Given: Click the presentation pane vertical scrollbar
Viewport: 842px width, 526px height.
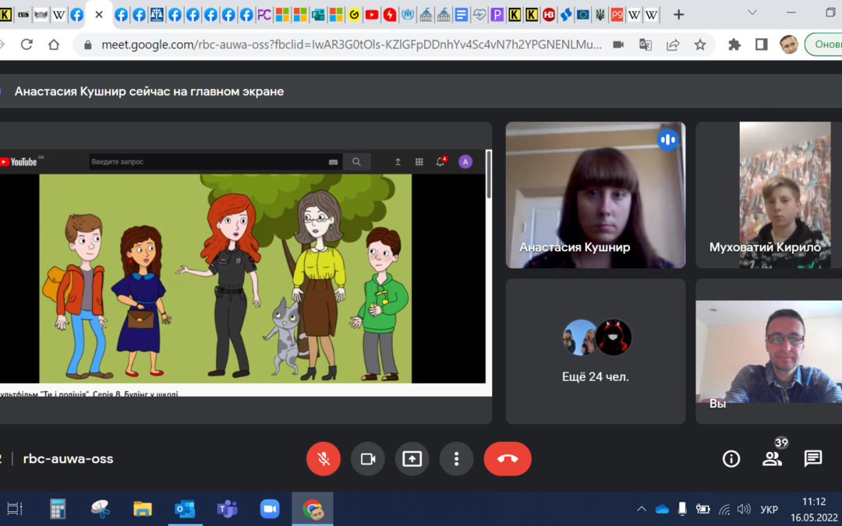Looking at the screenshot, I should pyautogui.click(x=489, y=175).
